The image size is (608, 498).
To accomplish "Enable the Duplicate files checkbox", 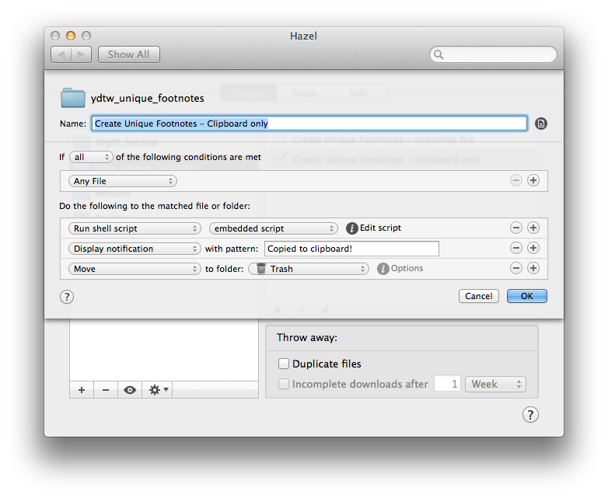I will pos(284,364).
